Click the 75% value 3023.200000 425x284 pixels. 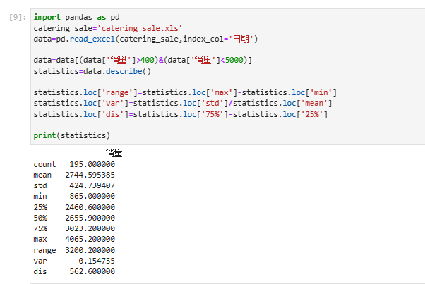(x=90, y=228)
